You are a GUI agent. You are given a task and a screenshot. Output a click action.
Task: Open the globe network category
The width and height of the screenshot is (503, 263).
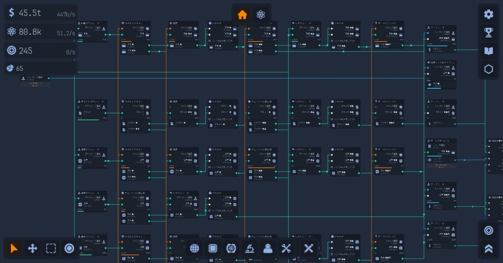click(x=194, y=248)
